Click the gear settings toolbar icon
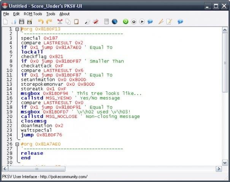Image resolution: width=230 pixels, height=182 pixels. pyautogui.click(x=134, y=22)
